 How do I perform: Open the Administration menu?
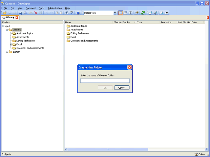[x=55, y=8]
